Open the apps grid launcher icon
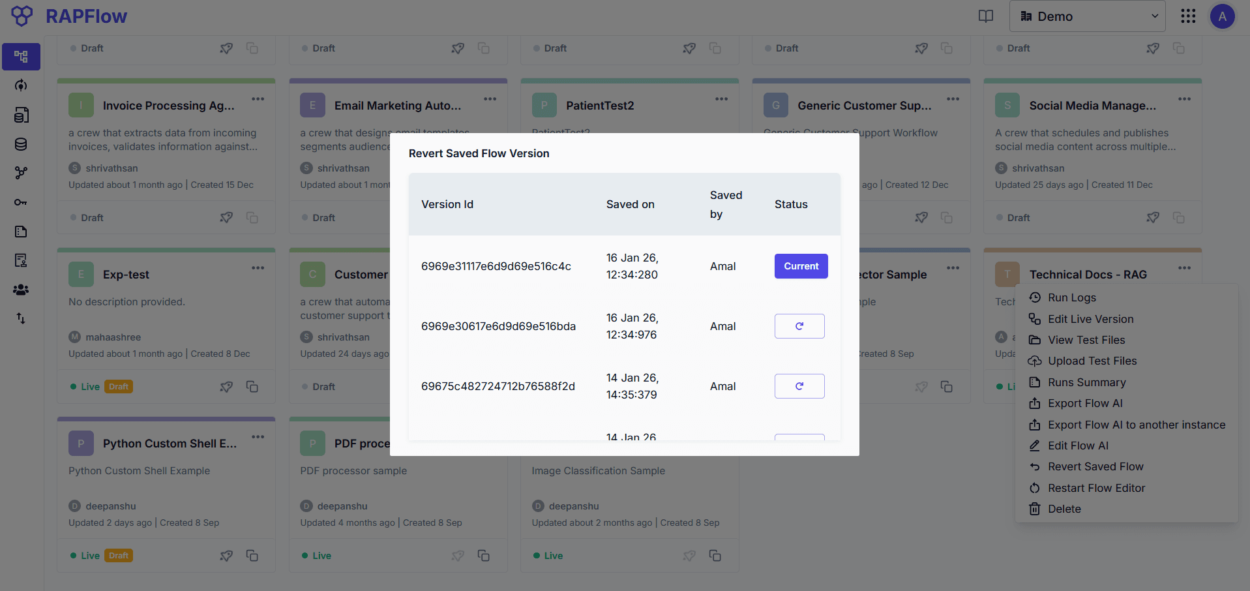 pyautogui.click(x=1188, y=16)
